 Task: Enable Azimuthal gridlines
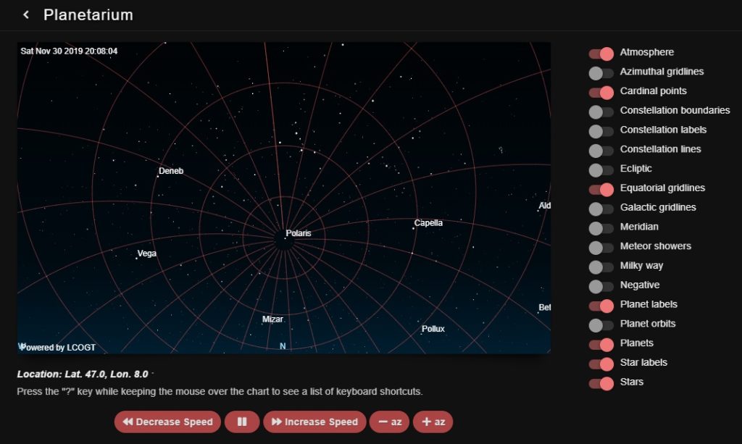[600, 72]
